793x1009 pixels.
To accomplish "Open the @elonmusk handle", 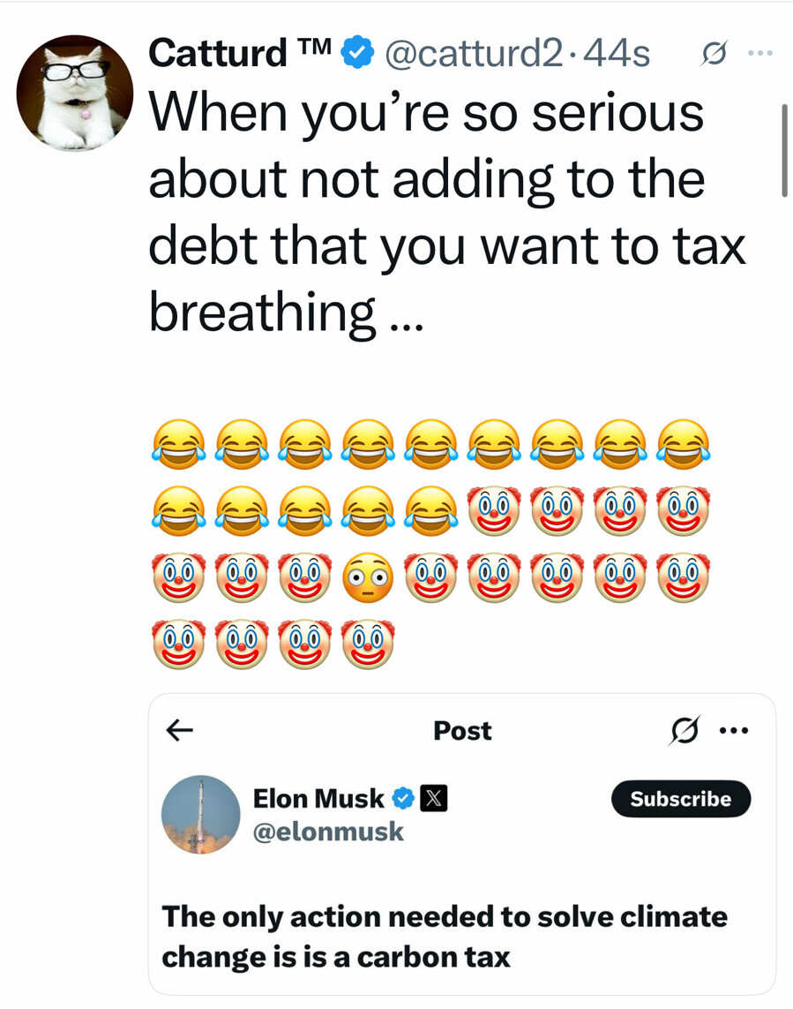I will pos(328,832).
